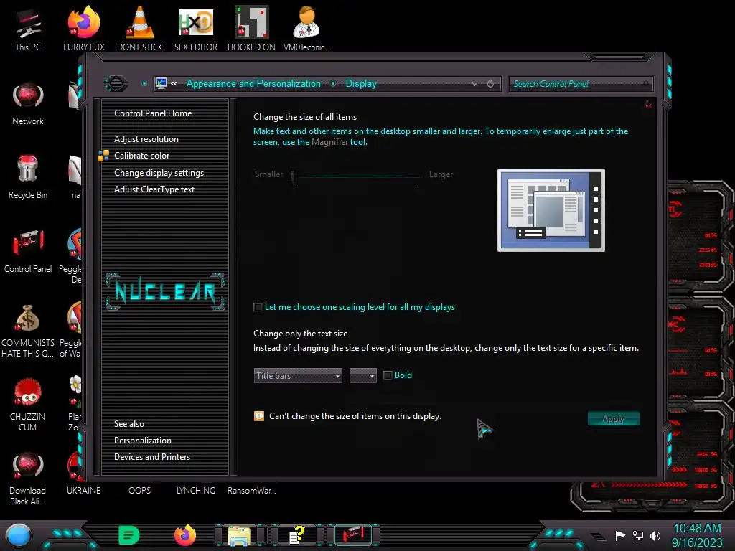Screen dimensions: 735x551
Task: Click the back navigation hex button
Action: coord(116,84)
